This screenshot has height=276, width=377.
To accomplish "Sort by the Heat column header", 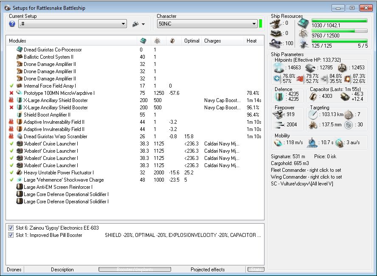I will click(x=251, y=41).
